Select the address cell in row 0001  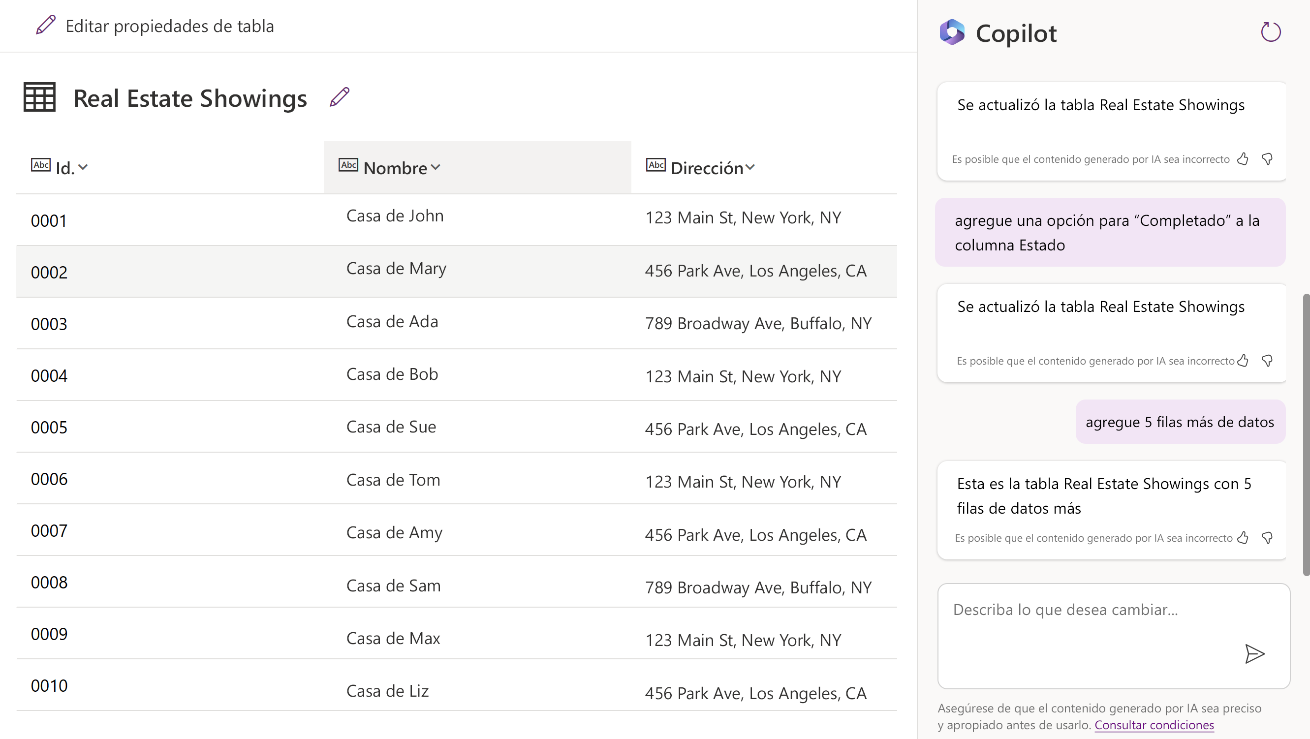pos(743,217)
